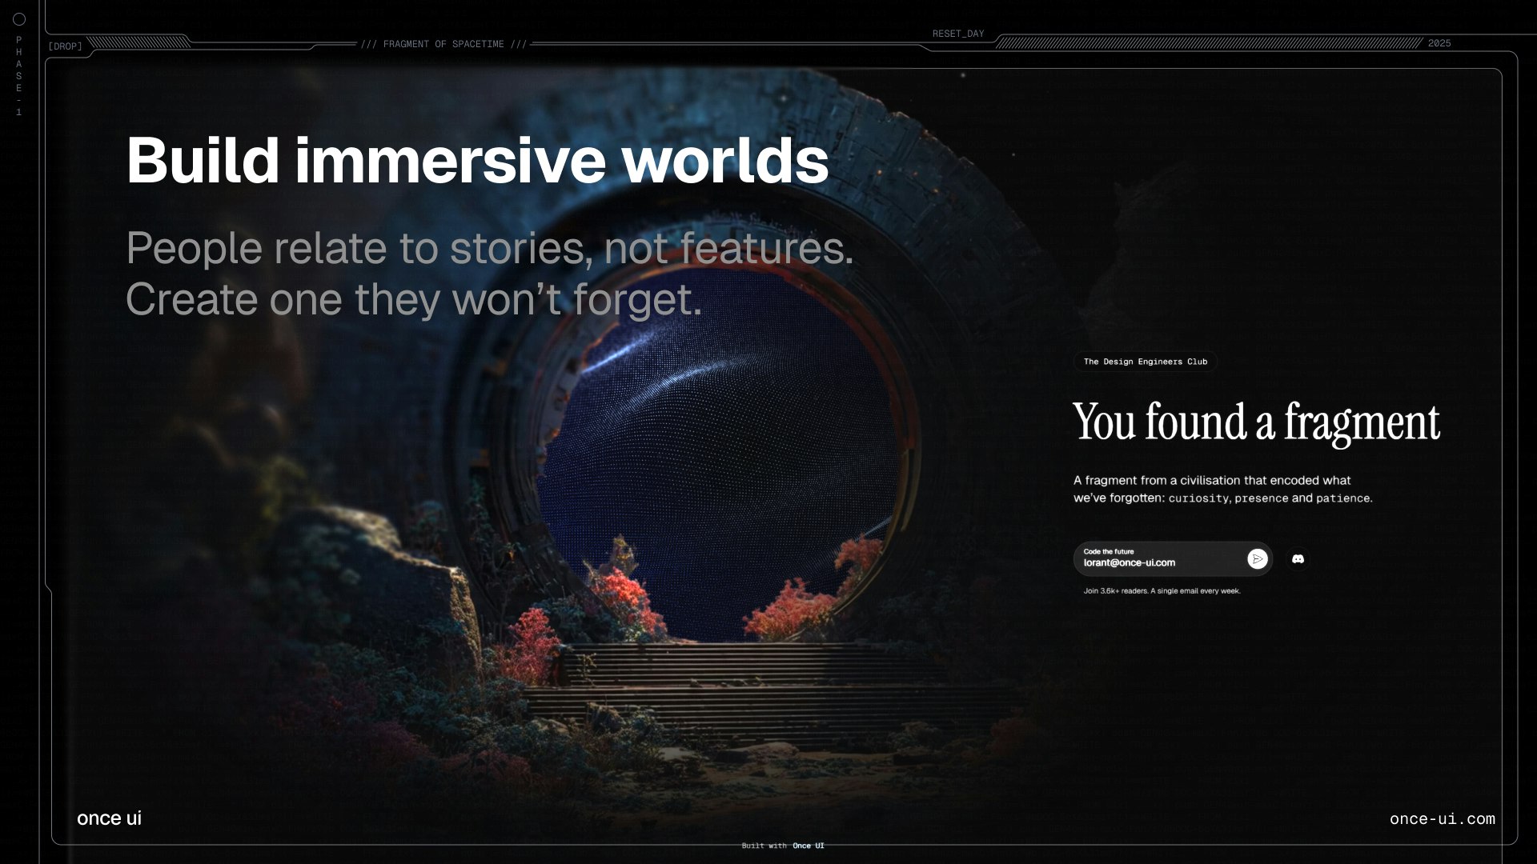Open the once-ui.com link

pyautogui.click(x=1442, y=818)
